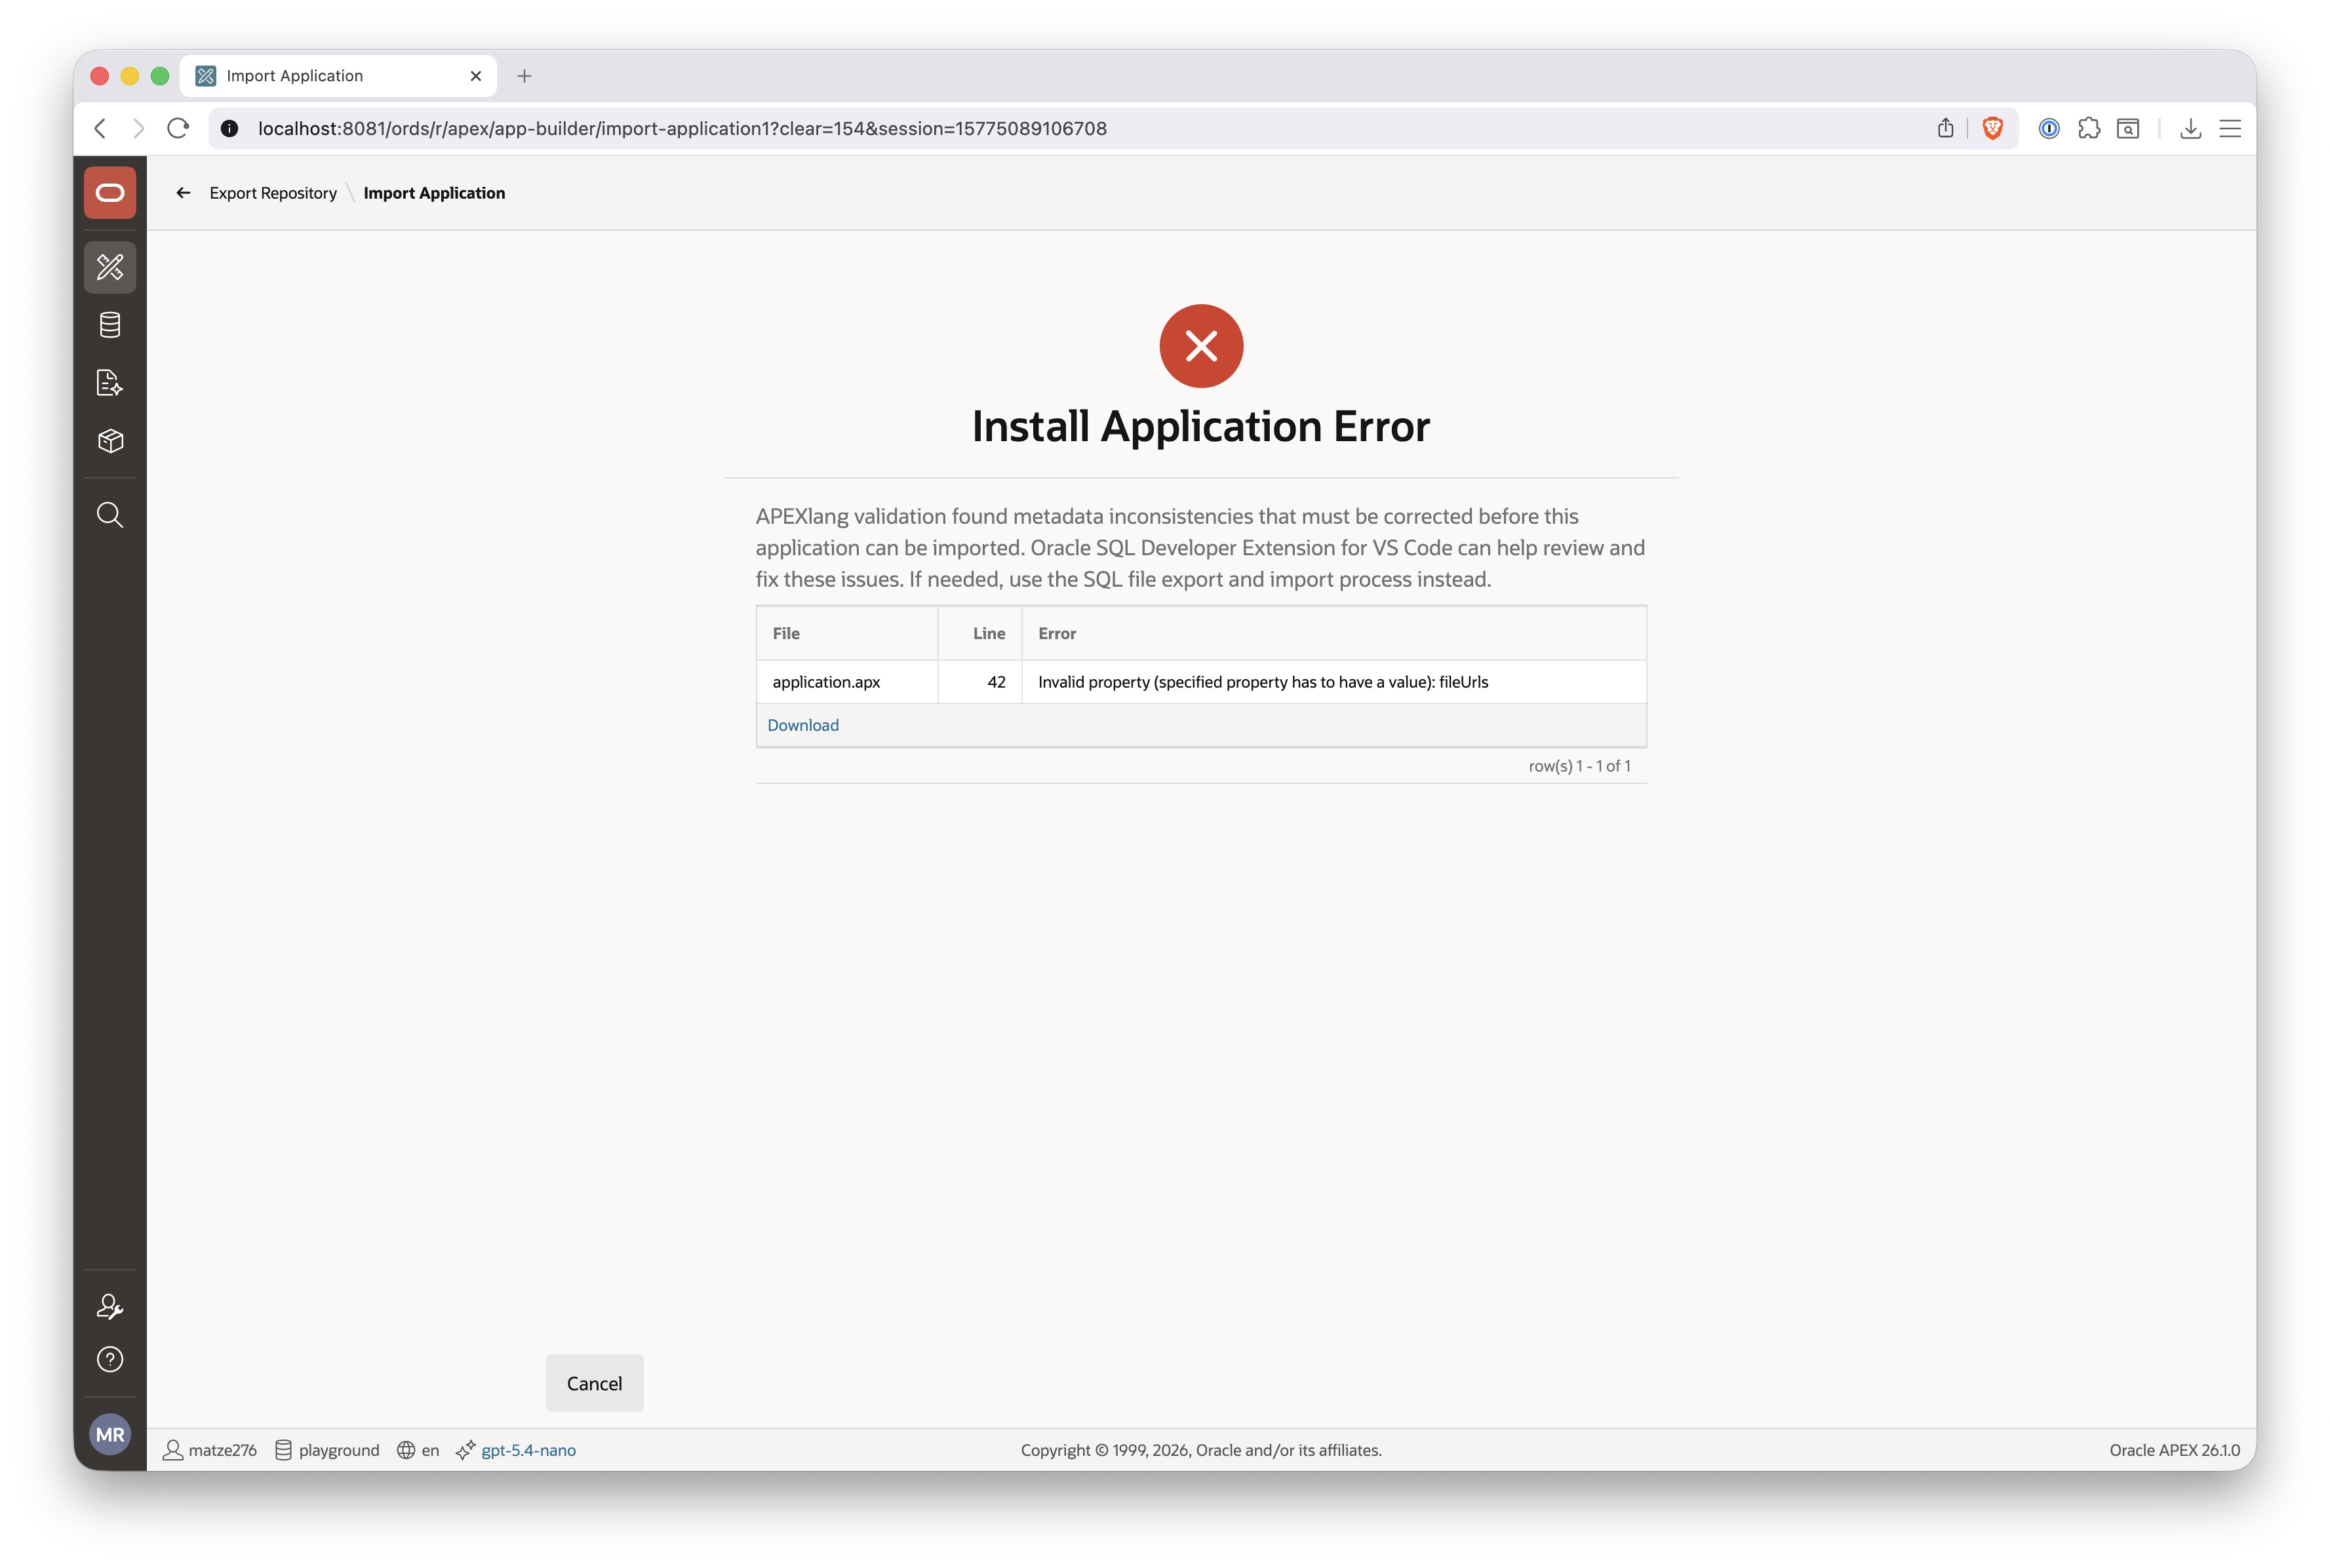
Task: Open a new browser tab
Action: tap(524, 76)
